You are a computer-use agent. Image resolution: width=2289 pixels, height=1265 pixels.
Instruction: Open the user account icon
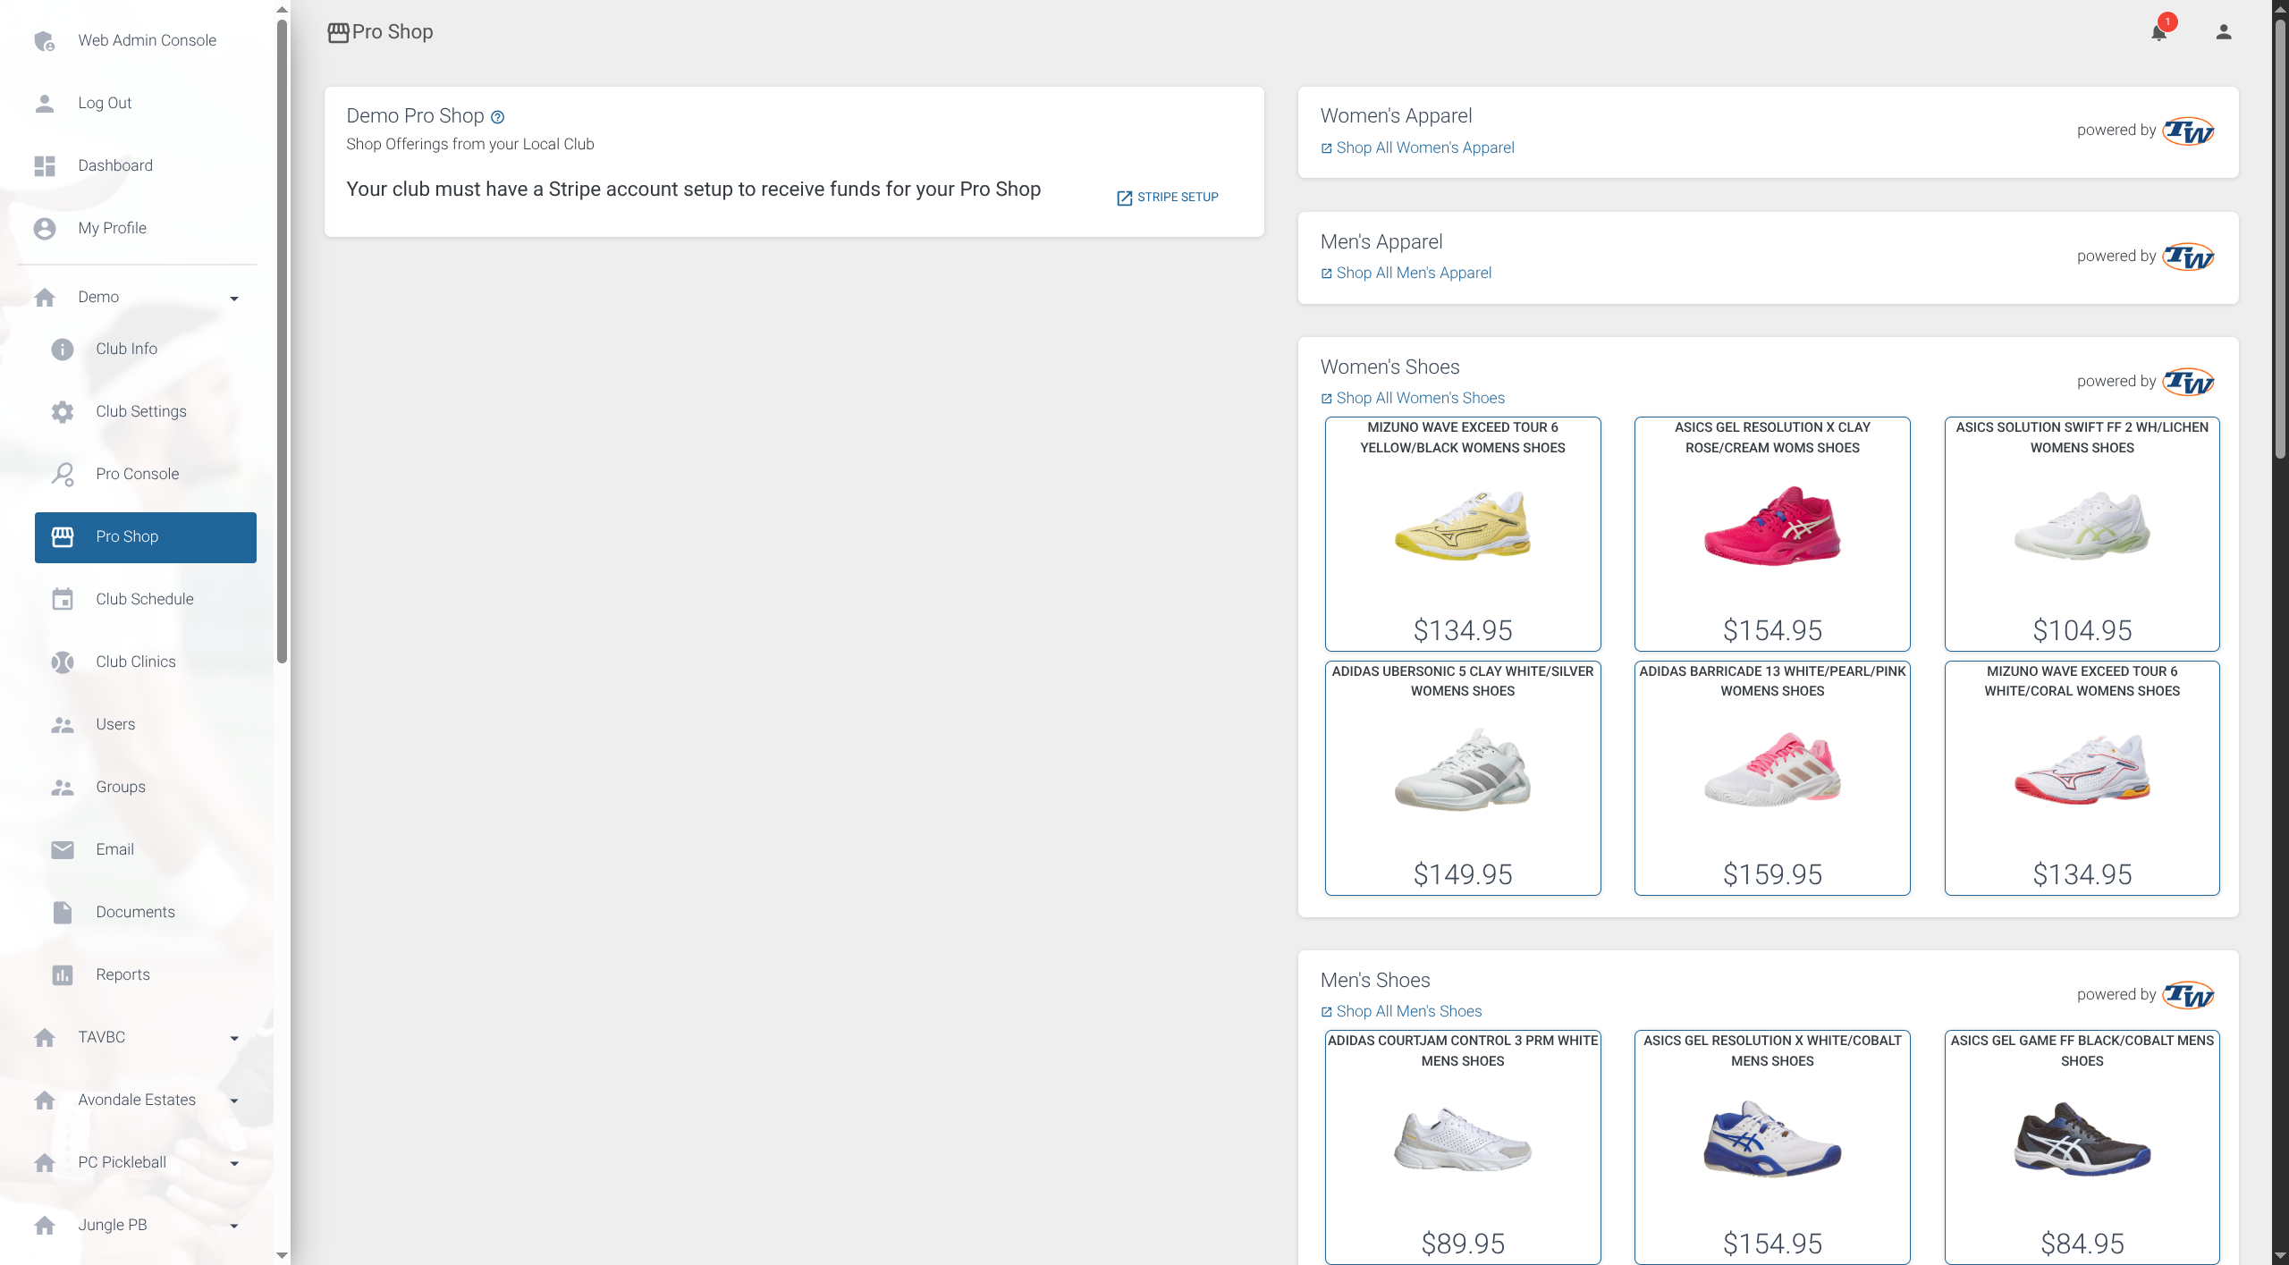2223,33
